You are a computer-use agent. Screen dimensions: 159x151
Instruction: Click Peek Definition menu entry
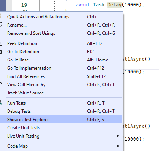(61, 43)
